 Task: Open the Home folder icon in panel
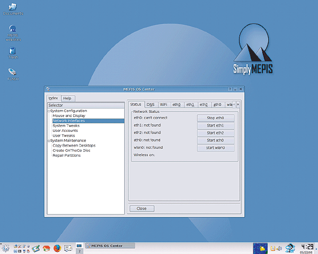(47, 248)
